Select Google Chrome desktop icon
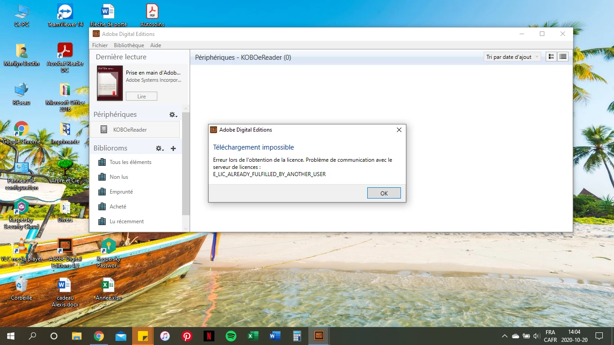Image resolution: width=614 pixels, height=345 pixels. click(22, 133)
